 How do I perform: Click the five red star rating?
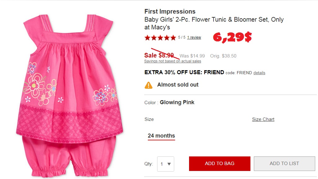(160, 38)
